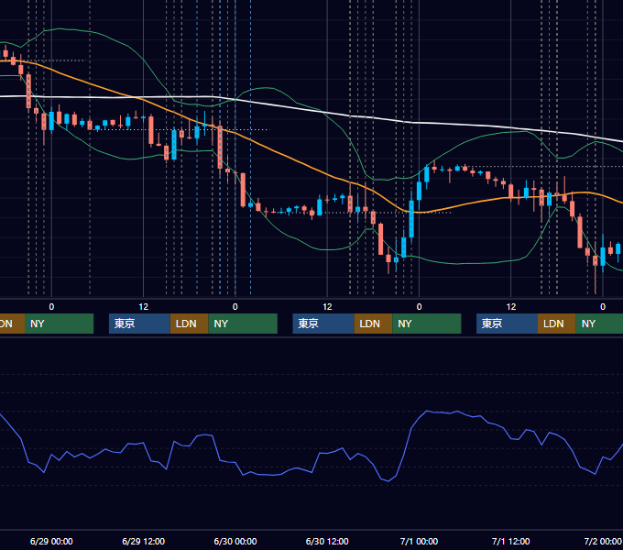Click the 6/30 00:00 date label

[x=235, y=541]
